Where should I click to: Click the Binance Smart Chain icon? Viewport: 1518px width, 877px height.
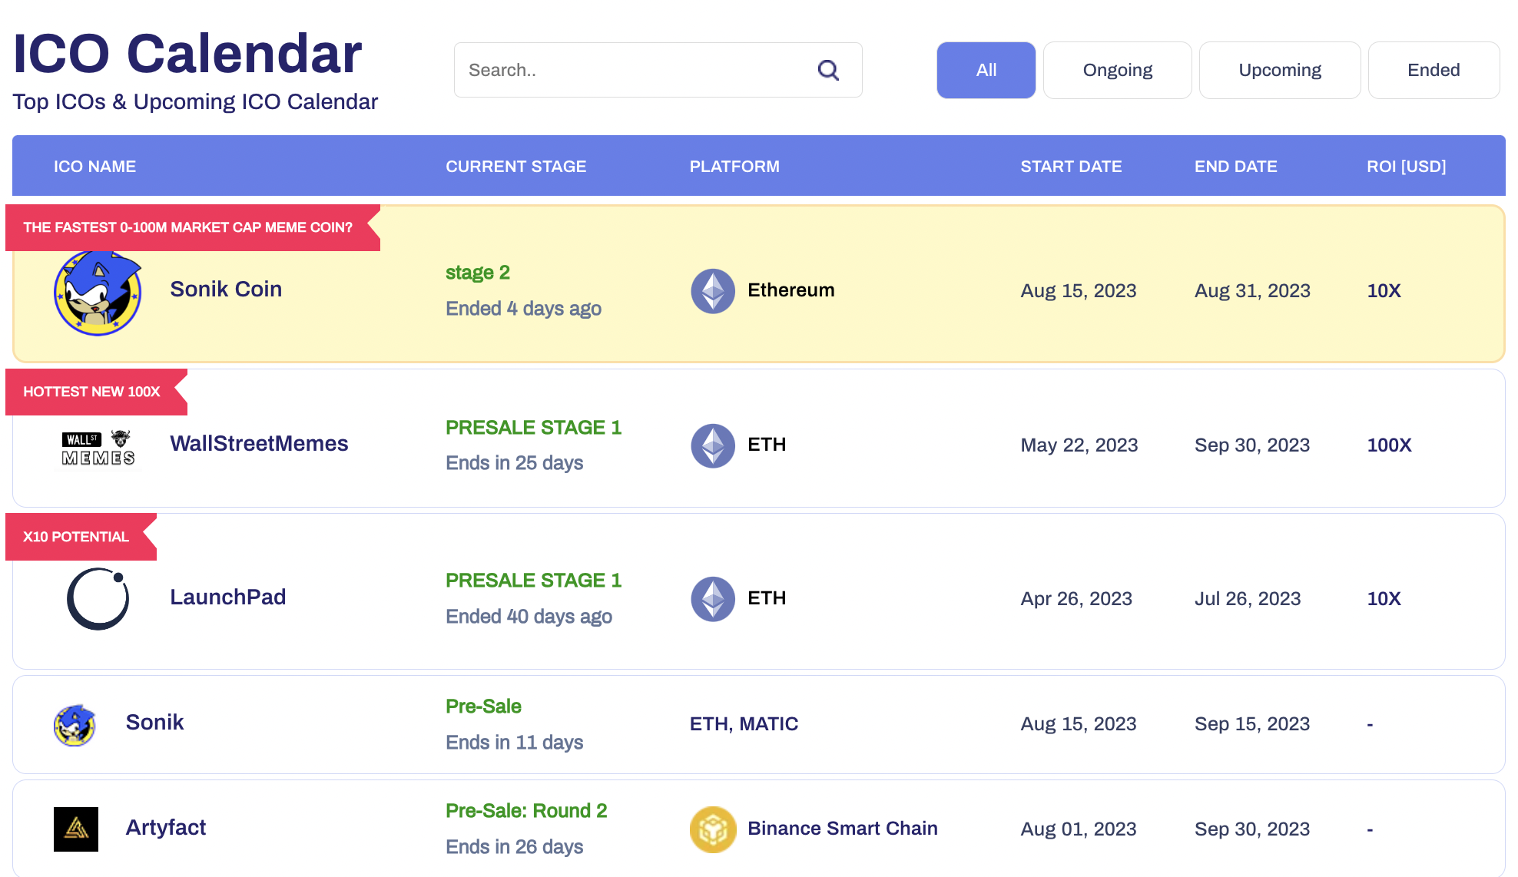713,829
